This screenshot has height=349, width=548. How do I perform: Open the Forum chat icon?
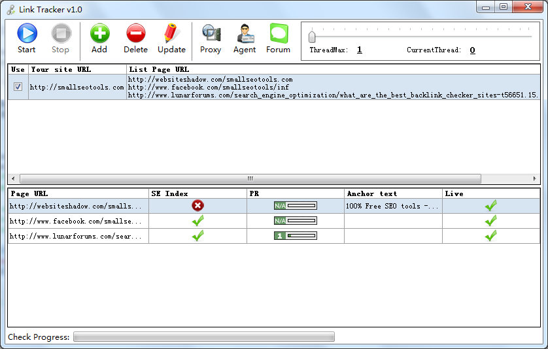pyautogui.click(x=279, y=34)
